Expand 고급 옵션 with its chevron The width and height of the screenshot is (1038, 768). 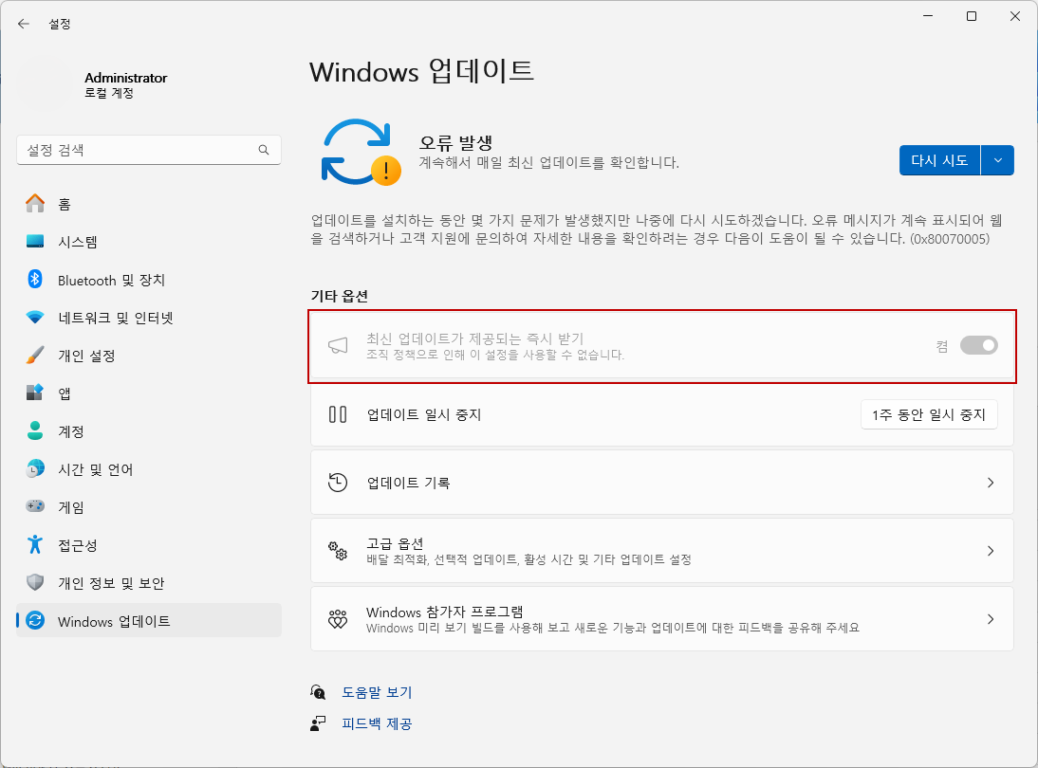tap(991, 550)
